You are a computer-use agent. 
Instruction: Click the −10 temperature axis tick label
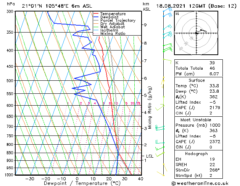[x=61, y=179]
